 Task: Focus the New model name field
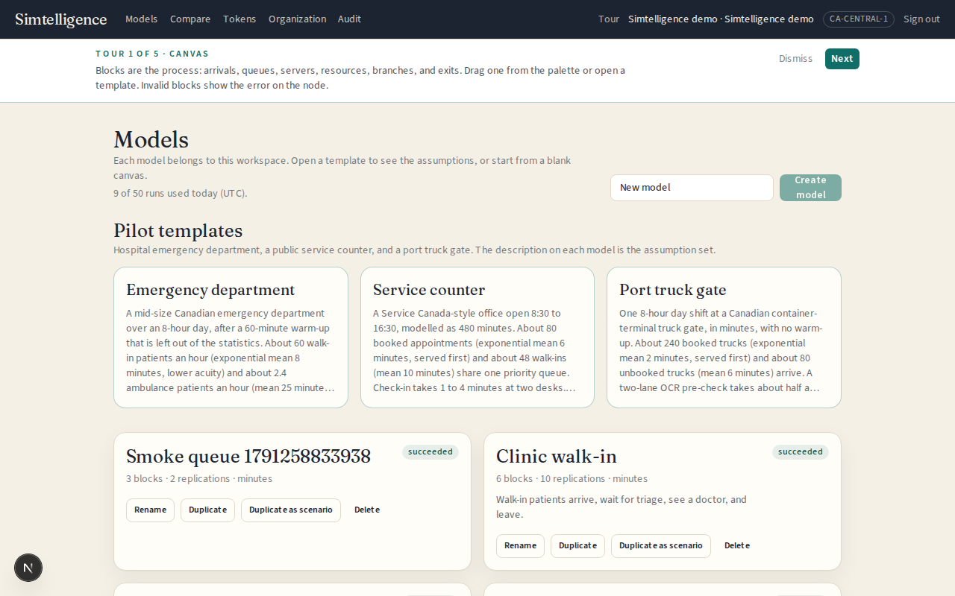(x=692, y=188)
